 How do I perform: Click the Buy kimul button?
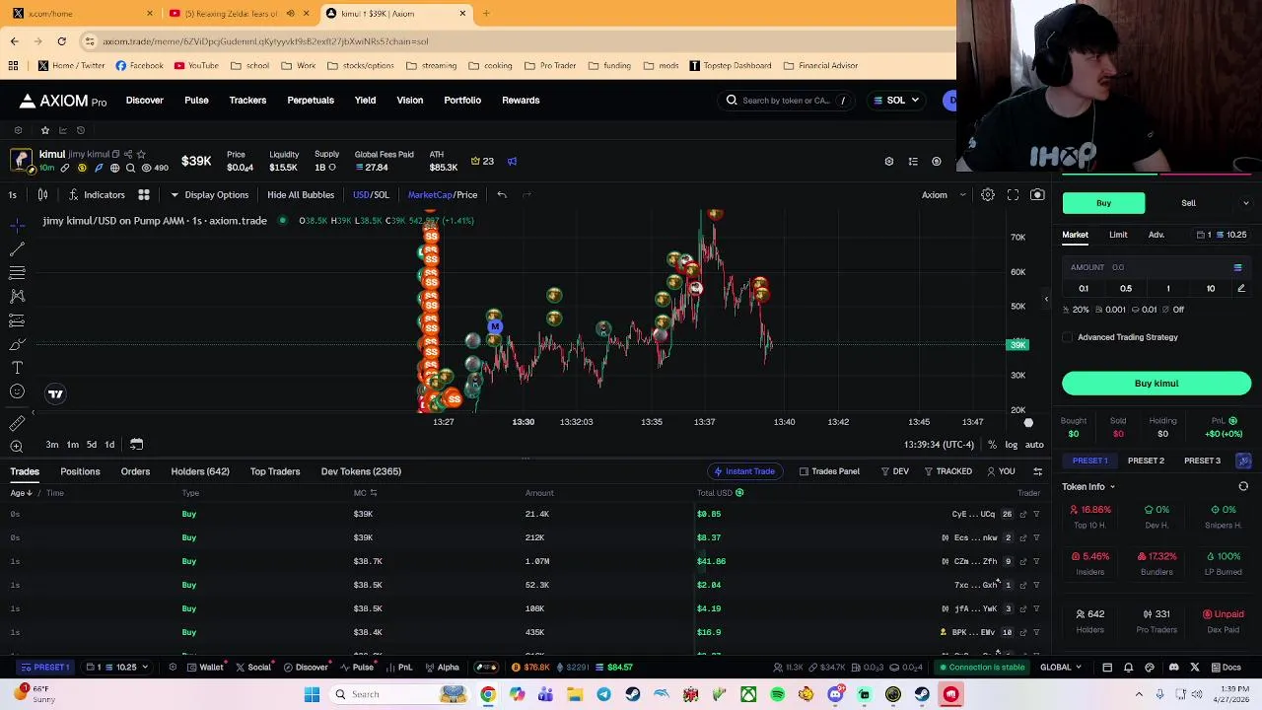tap(1157, 383)
